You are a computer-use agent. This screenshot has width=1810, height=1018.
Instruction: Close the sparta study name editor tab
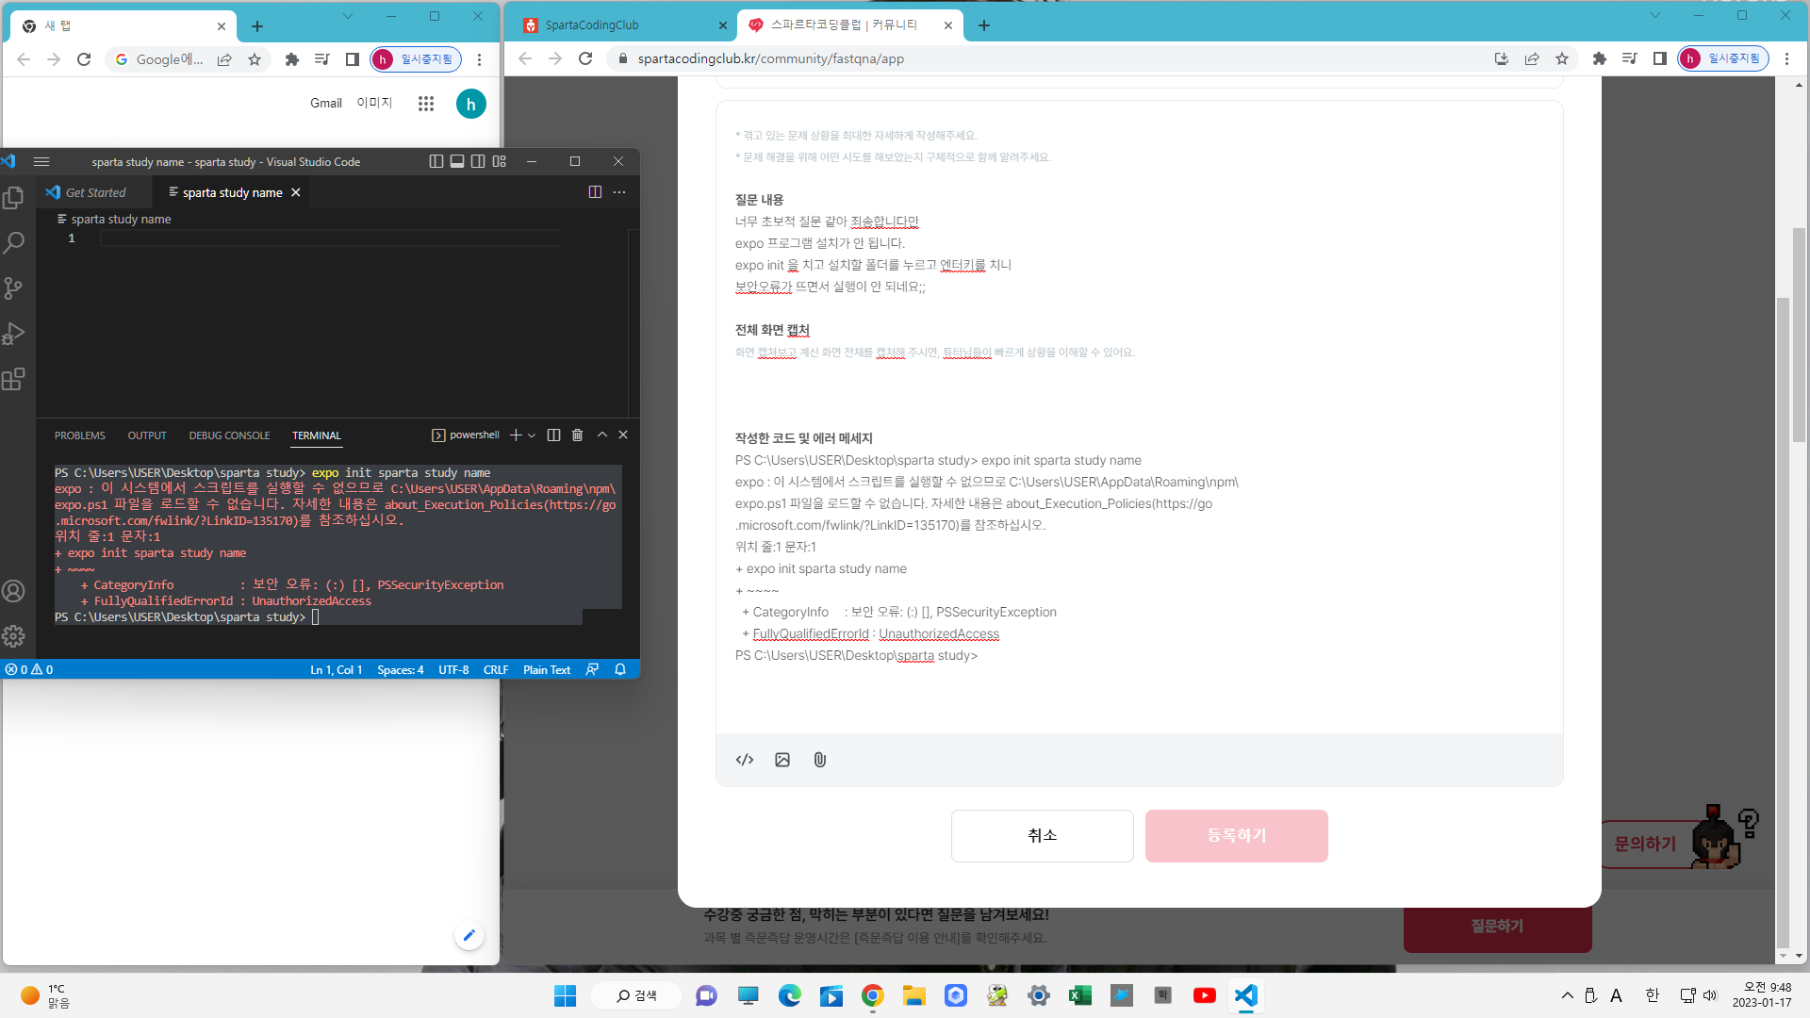point(296,192)
